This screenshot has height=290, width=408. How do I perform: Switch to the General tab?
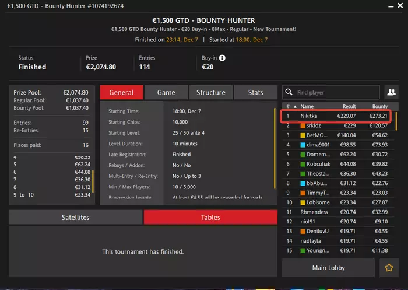[121, 92]
